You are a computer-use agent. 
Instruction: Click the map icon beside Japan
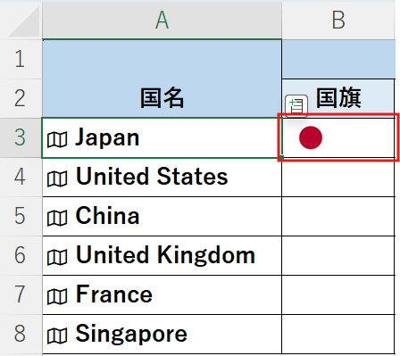tap(57, 139)
